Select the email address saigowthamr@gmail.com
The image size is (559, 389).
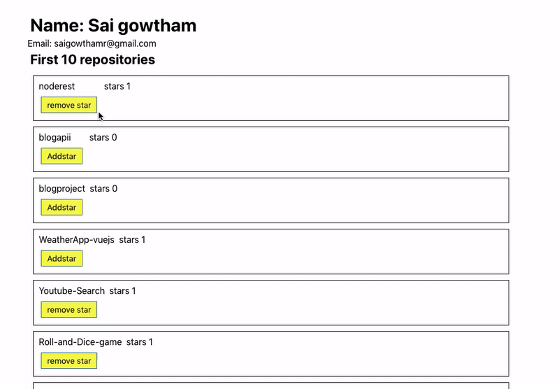[x=106, y=43]
